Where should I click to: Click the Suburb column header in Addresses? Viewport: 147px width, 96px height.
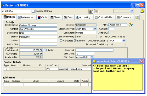[60, 81]
